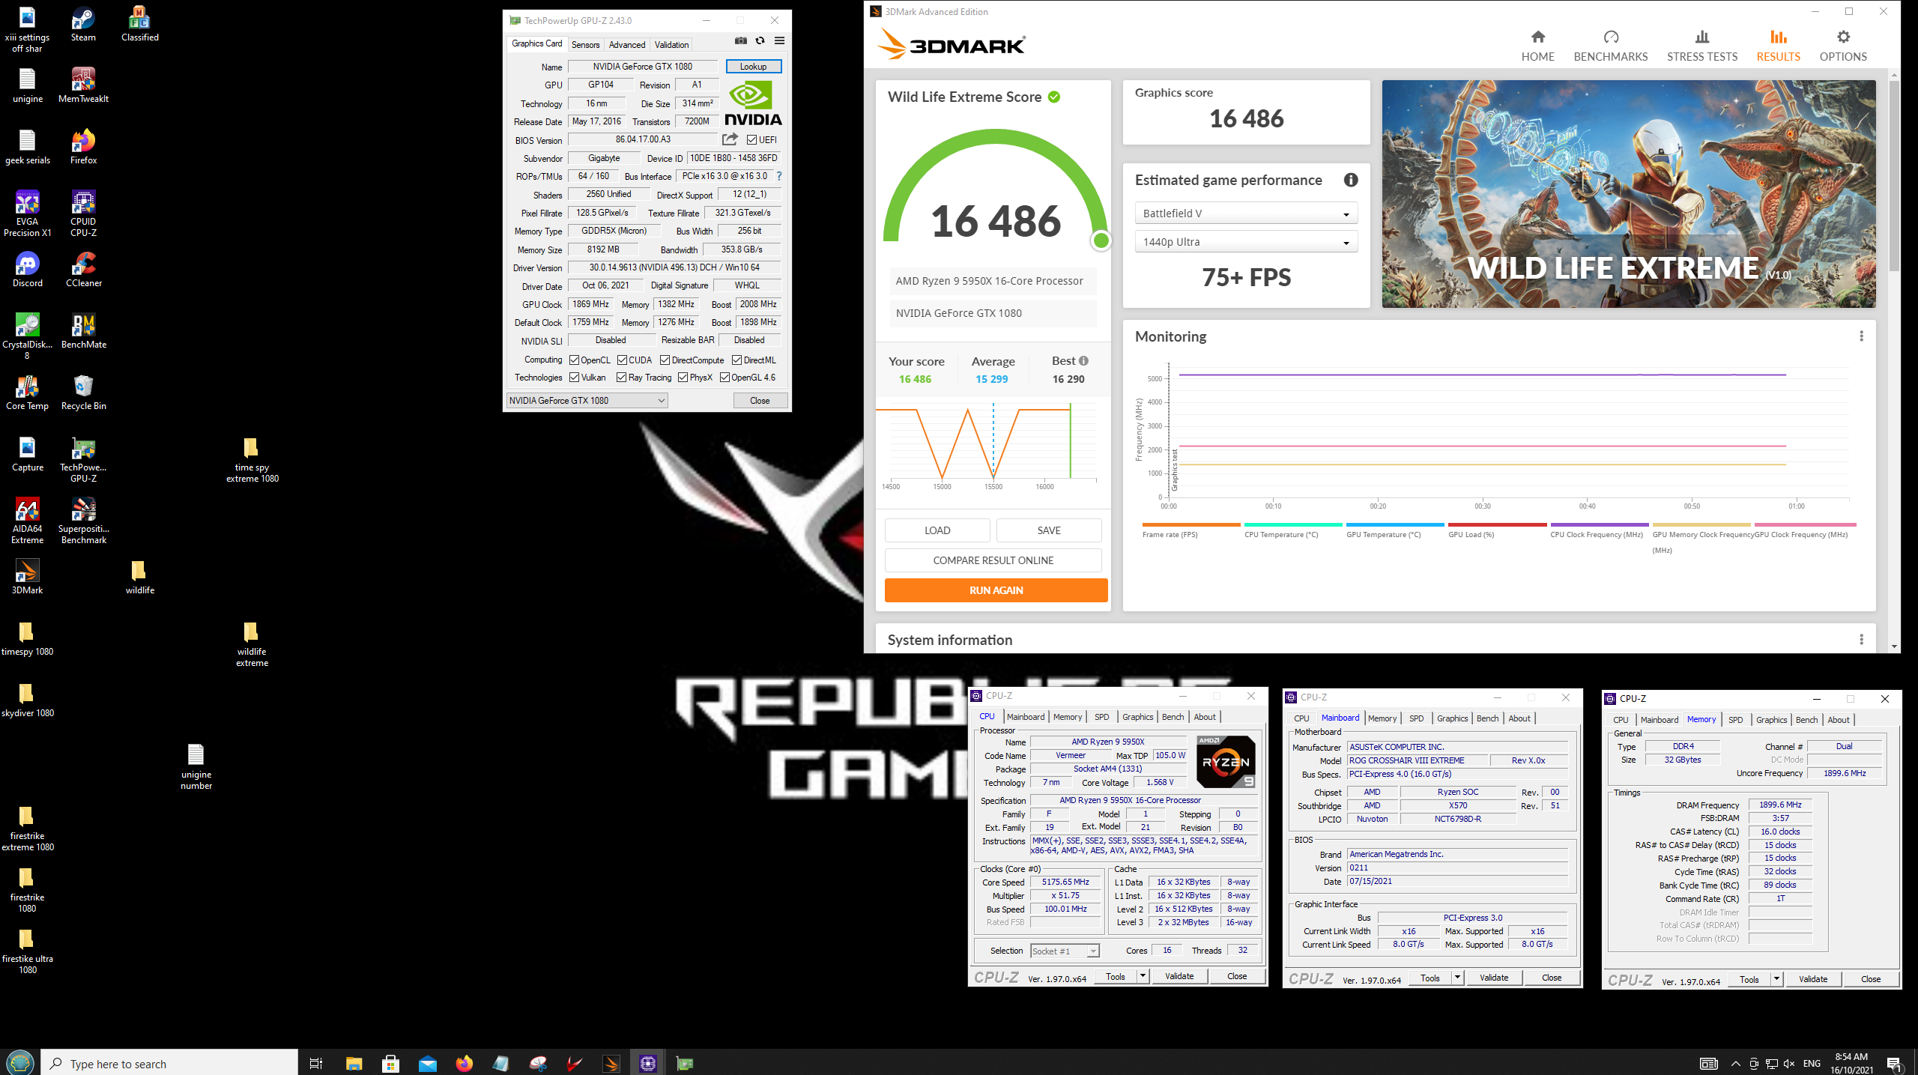Open System information three-dot menu
The image size is (1918, 1075).
[1861, 640]
